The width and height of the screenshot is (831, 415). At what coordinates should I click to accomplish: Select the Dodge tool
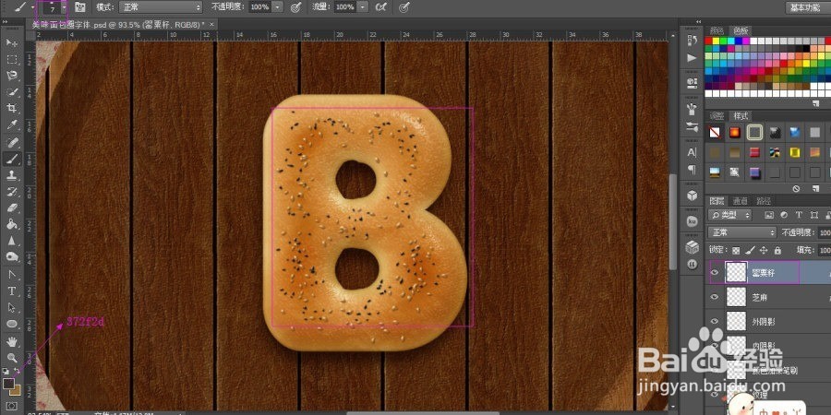(12, 257)
